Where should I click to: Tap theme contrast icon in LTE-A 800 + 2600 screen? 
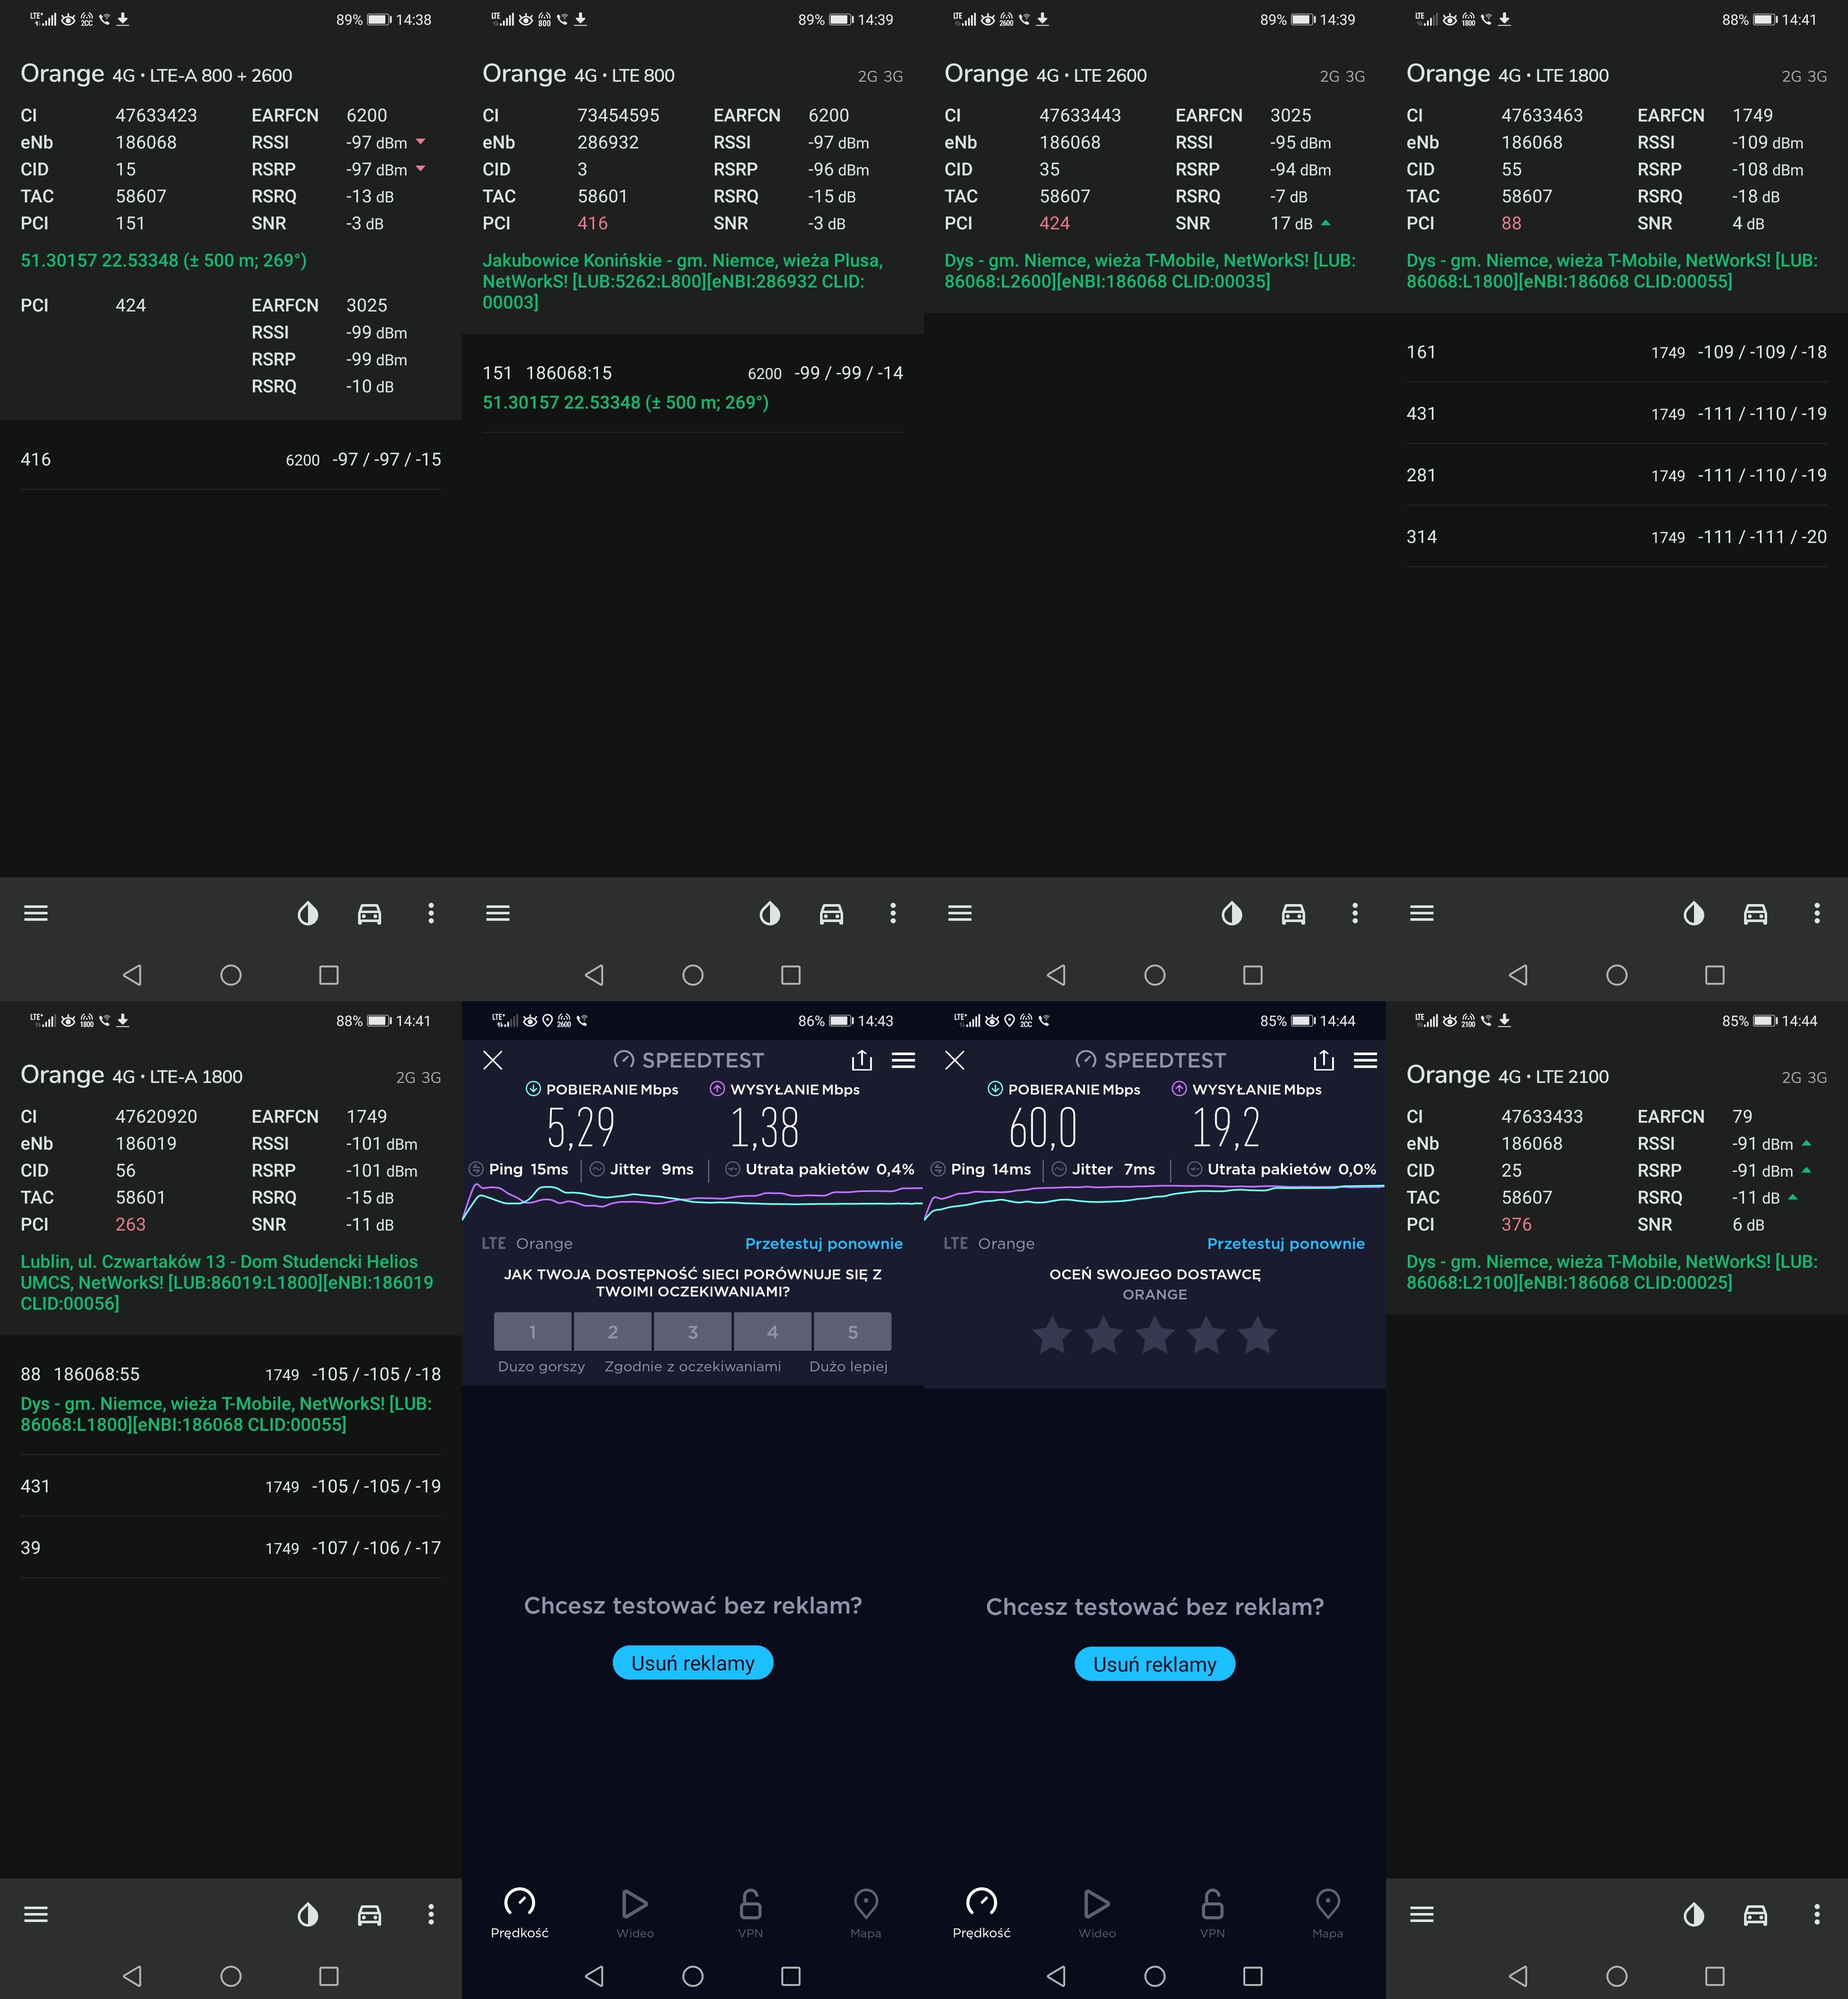[x=308, y=913]
